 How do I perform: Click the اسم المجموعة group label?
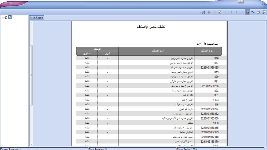(211, 44)
